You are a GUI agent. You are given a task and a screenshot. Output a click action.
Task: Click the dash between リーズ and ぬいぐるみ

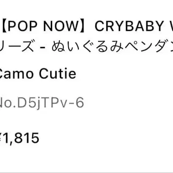coord(43,47)
